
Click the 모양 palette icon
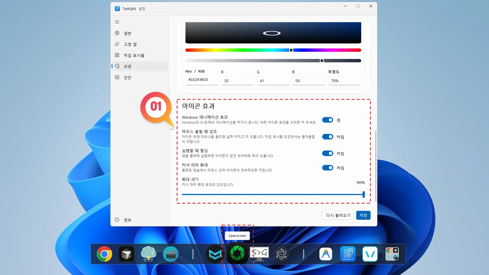tap(117, 66)
